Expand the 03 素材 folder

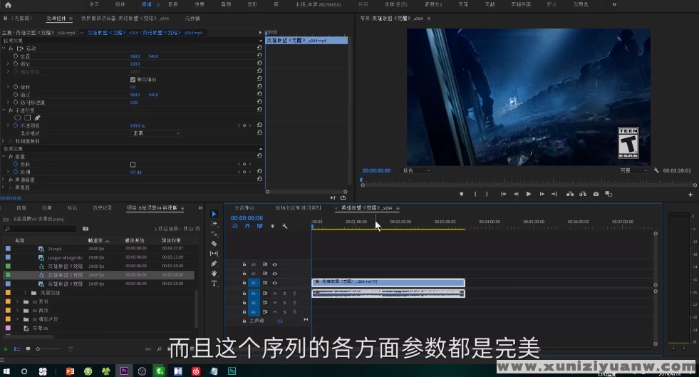18,301
